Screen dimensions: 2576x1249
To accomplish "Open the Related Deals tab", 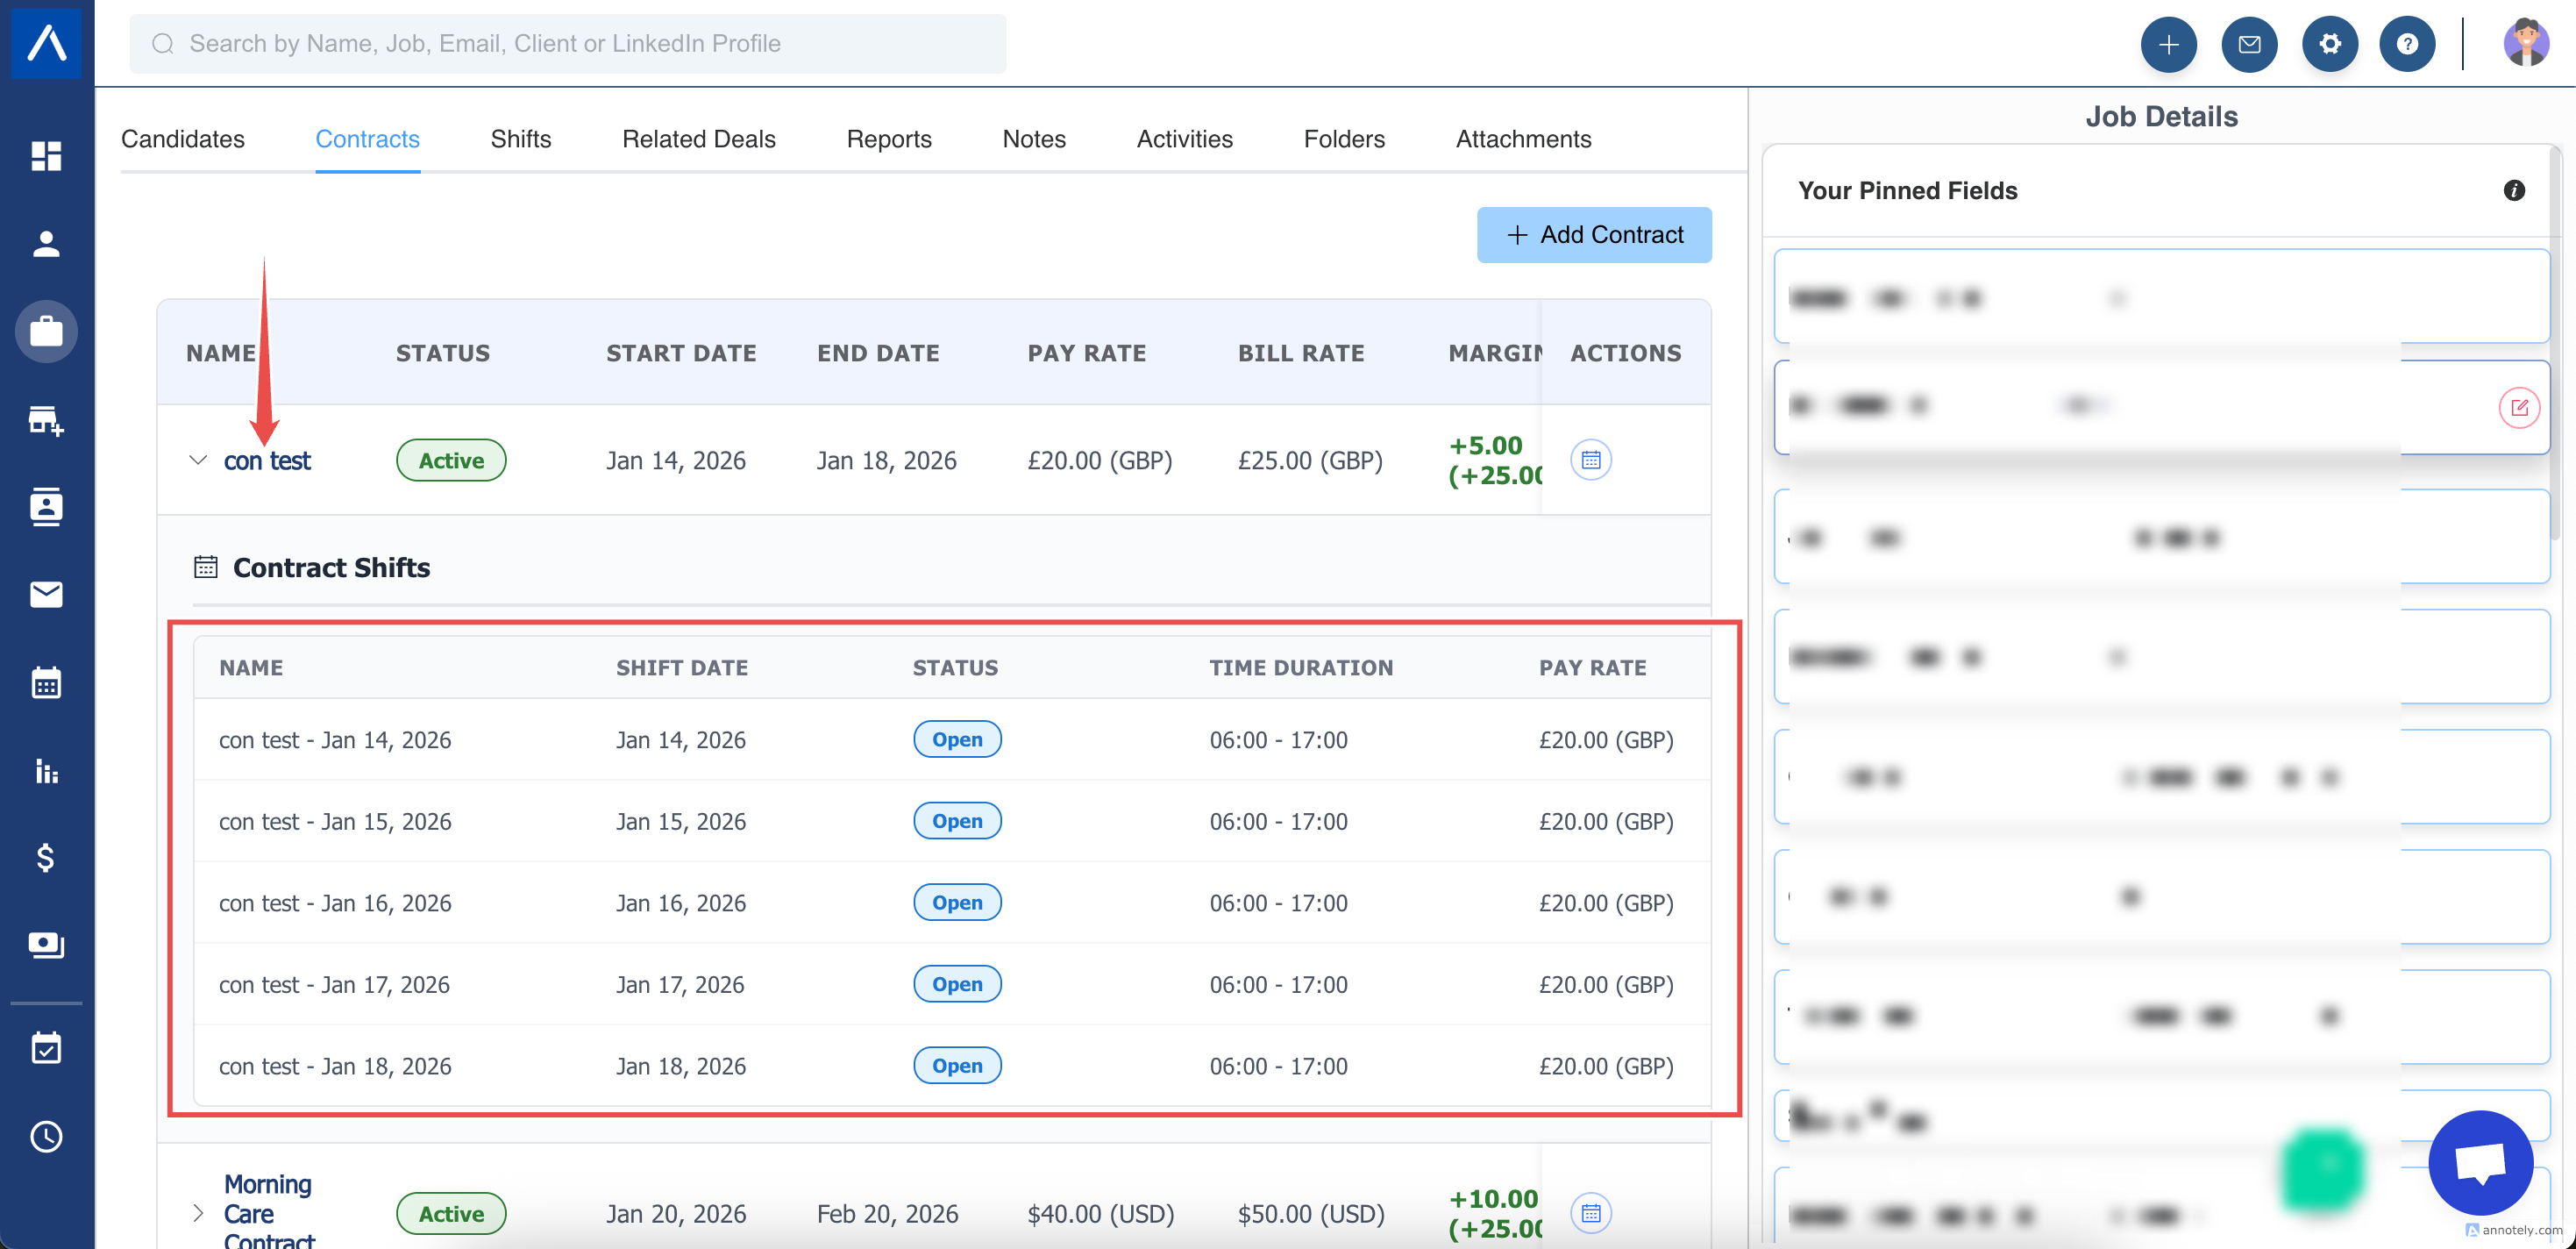I will tap(698, 139).
